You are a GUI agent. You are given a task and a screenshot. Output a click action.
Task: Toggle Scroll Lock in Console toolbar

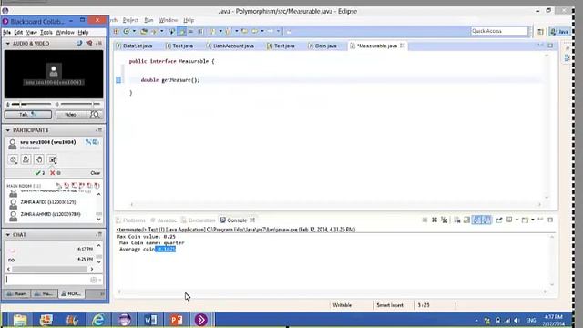coord(467,220)
